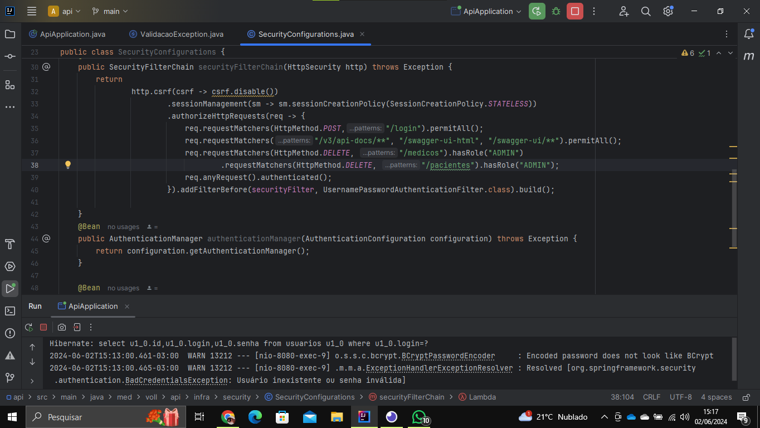Start debugging ApiApplication with bug icon

(x=556, y=11)
